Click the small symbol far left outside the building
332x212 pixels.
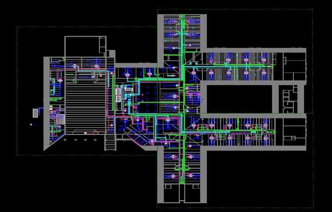click(31, 125)
